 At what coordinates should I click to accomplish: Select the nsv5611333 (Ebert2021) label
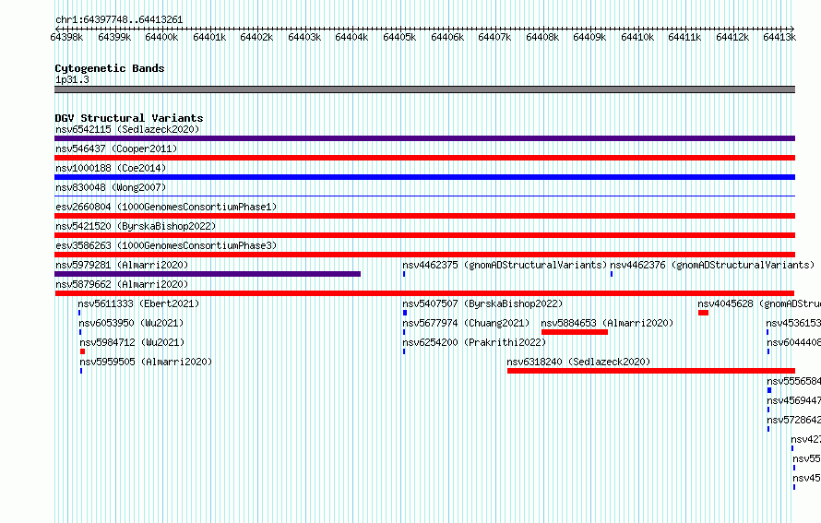(138, 303)
